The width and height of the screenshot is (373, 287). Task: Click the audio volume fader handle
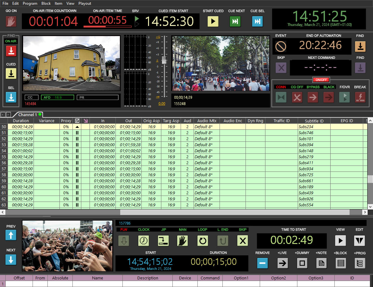164,60
